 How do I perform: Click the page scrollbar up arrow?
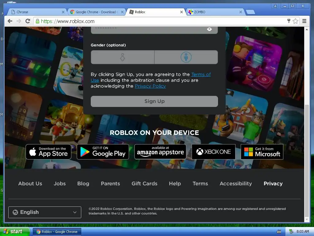coord(307,29)
